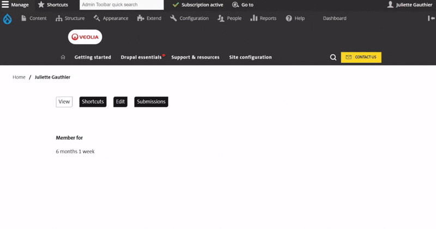Viewport: 436px width, 229px height.
Task: Select the Submissions tab
Action: tap(152, 102)
